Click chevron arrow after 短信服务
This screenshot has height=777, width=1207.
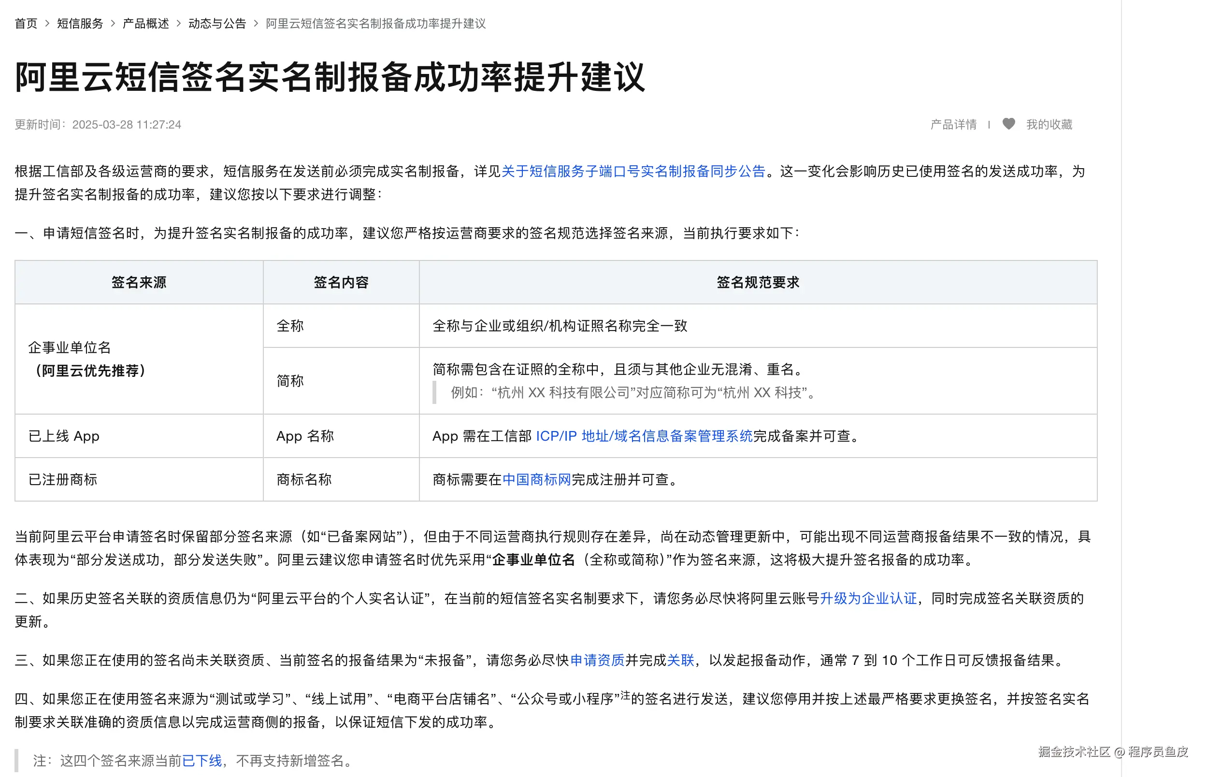(x=113, y=24)
